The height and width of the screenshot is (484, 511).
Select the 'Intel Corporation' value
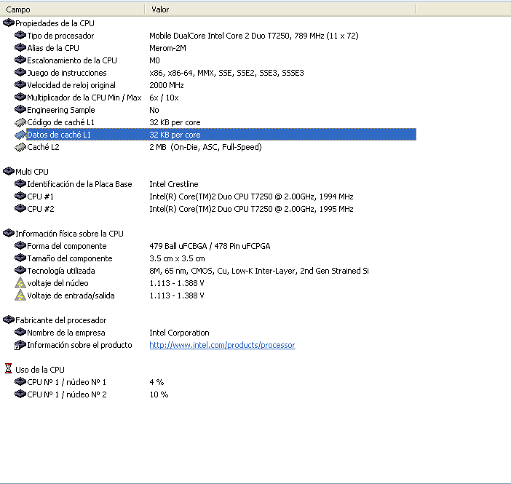point(179,333)
